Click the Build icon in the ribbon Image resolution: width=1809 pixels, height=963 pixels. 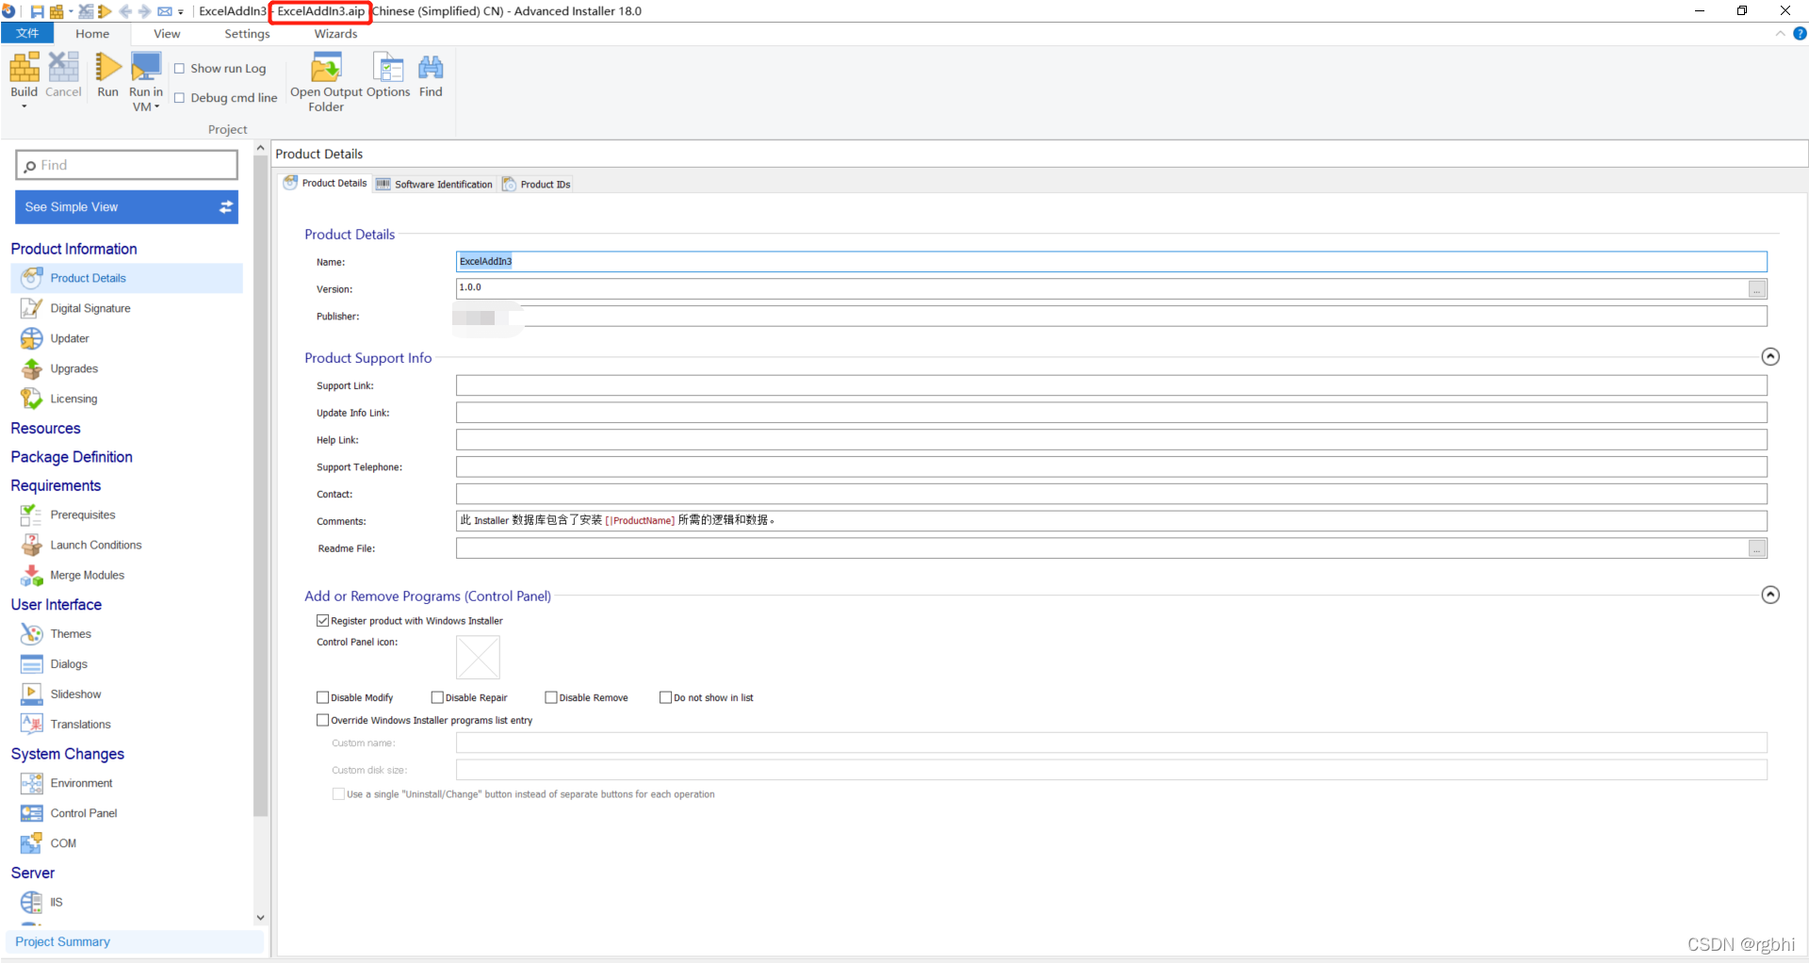point(24,68)
